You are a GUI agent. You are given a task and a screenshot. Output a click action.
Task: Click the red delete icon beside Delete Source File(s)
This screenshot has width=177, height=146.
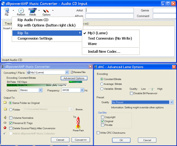[x=5, y=128]
